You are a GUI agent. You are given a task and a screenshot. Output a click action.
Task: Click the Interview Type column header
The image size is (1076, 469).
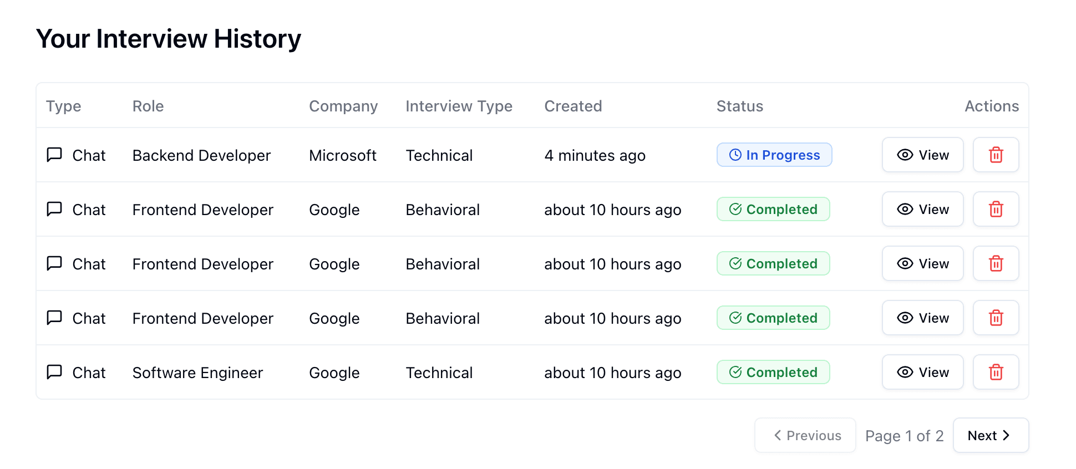click(459, 106)
